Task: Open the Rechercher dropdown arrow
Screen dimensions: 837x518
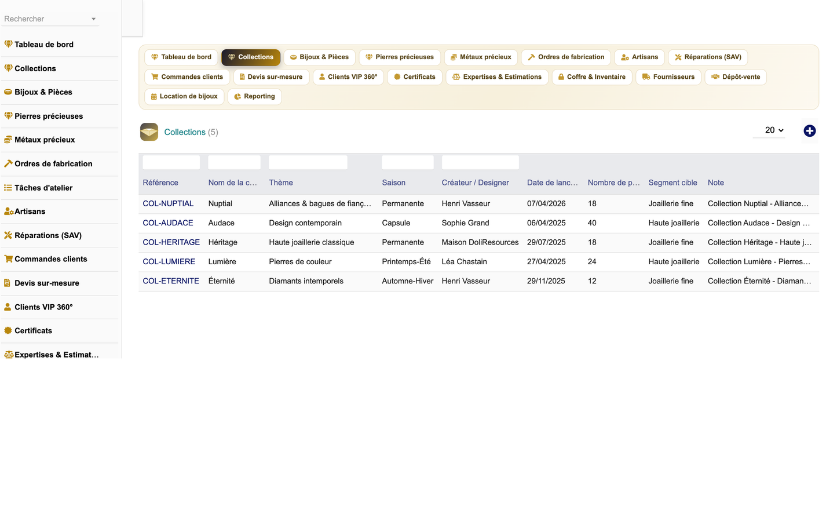Action: [x=93, y=19]
